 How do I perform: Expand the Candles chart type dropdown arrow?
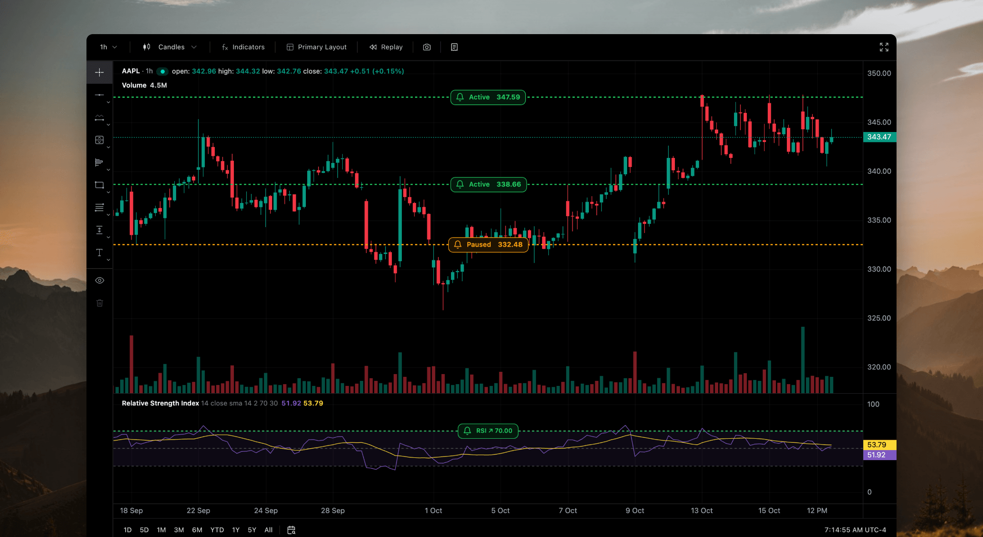[194, 47]
